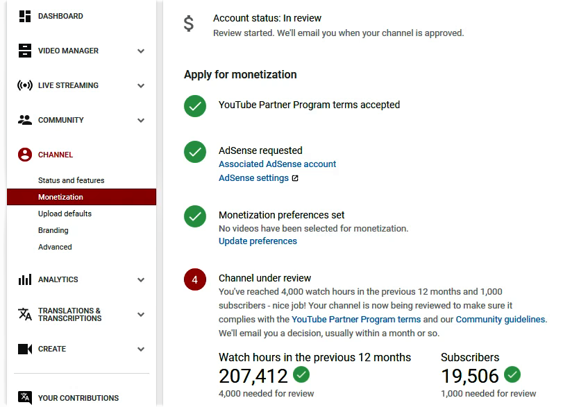Click the red step 4 circle
Image resolution: width=588 pixels, height=407 pixels.
[195, 279]
